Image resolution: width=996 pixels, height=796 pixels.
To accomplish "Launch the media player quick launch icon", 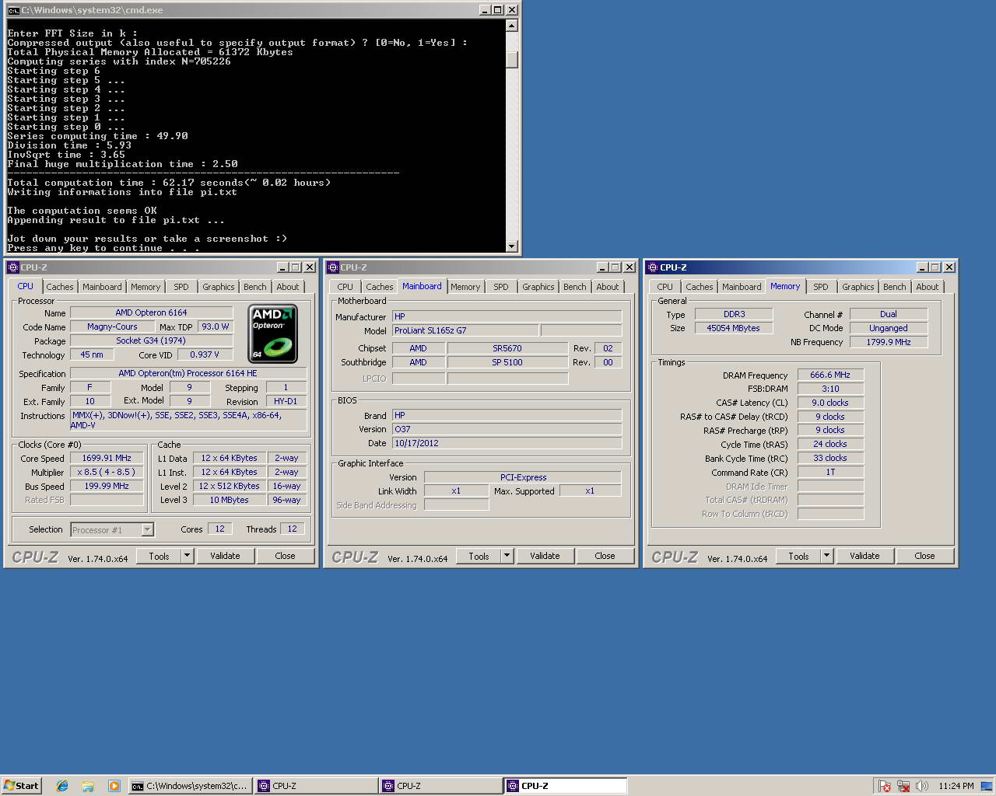I will coord(114,786).
